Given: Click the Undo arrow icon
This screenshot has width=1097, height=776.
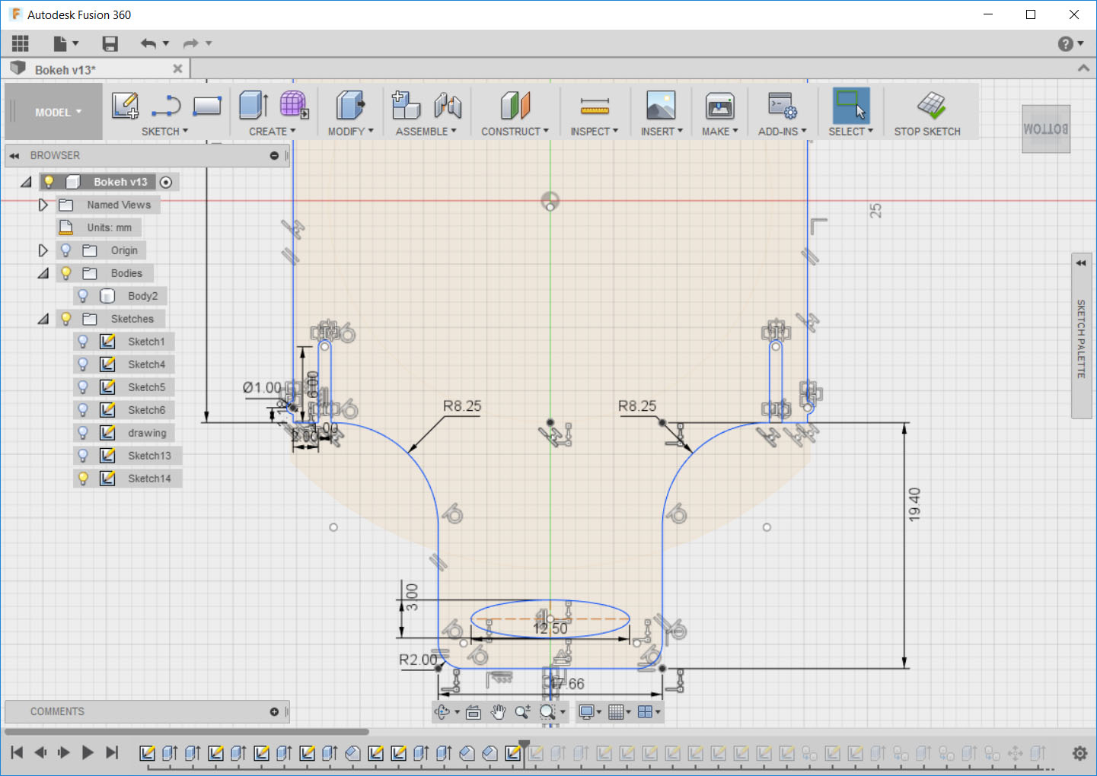Looking at the screenshot, I should (x=148, y=43).
